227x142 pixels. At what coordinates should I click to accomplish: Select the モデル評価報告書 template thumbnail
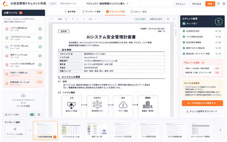tap(175, 130)
